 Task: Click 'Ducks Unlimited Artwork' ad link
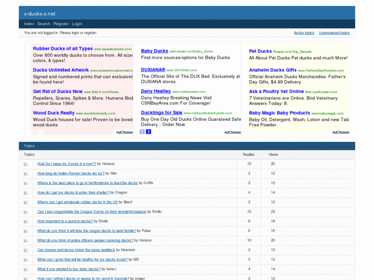(61, 70)
